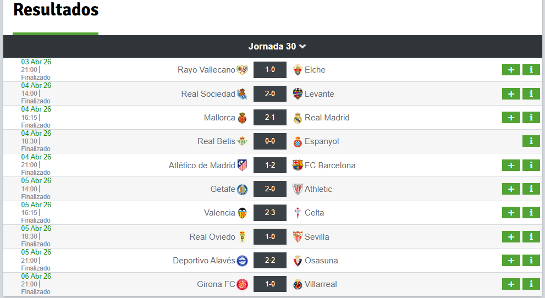Open the Deportivo Alavés team link
545x298 pixels.
point(204,261)
